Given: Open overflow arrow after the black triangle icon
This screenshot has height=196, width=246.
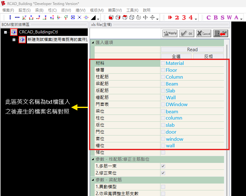Looking at the screenshot, I should coord(98,19).
